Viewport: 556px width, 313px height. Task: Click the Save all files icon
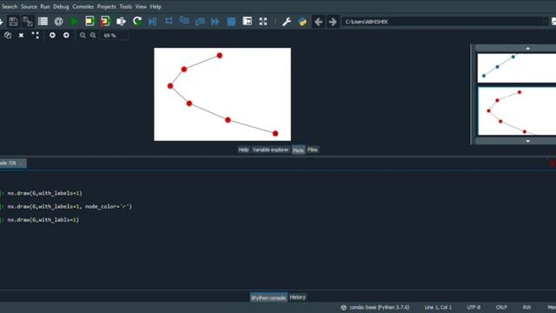click(x=28, y=22)
